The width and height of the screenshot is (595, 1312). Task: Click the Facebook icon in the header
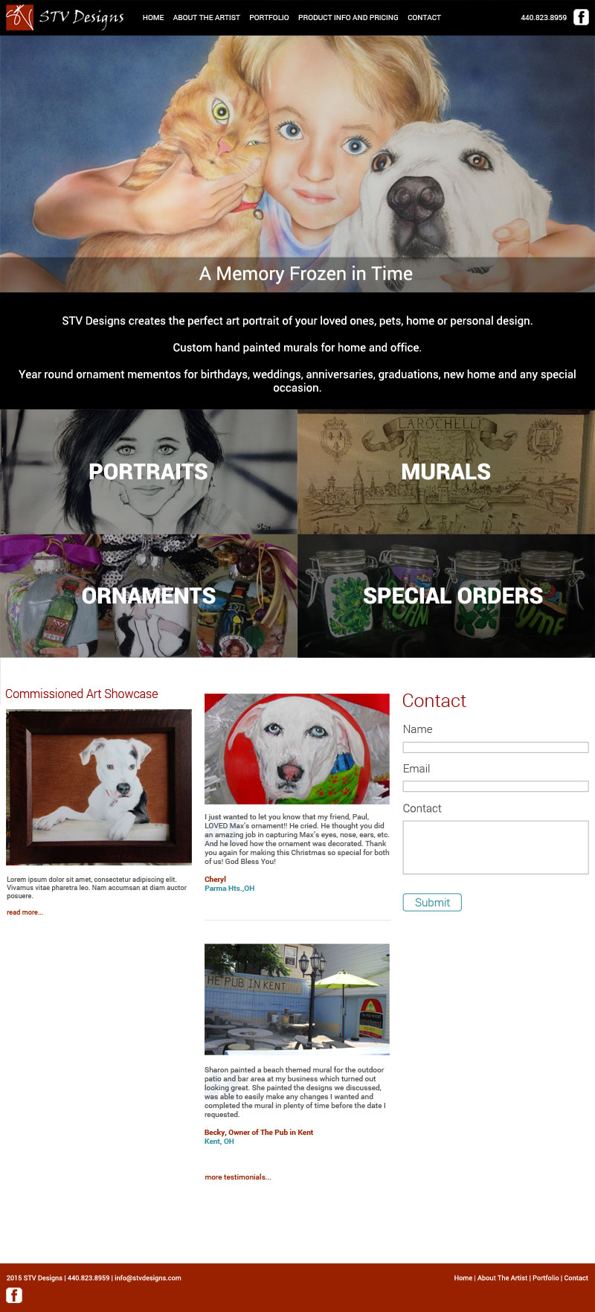[581, 17]
